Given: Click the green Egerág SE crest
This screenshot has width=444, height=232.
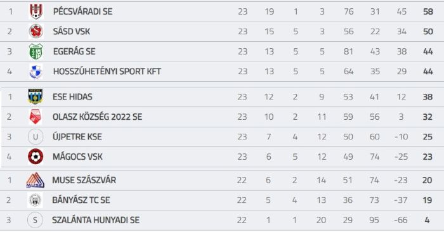Looking at the screenshot, I should coord(36,51).
